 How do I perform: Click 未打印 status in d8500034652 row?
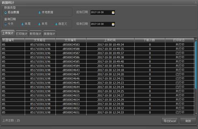180,108
